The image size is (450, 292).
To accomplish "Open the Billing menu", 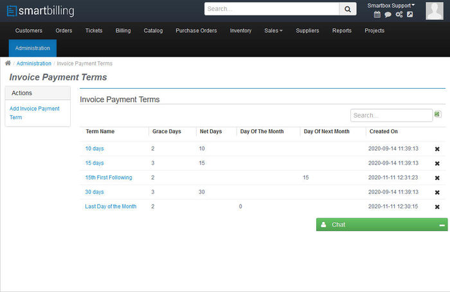I will tap(123, 30).
